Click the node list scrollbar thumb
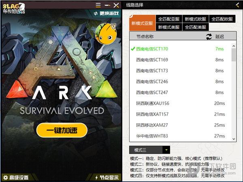The image size is (243, 182). pyautogui.click(x=234, y=55)
